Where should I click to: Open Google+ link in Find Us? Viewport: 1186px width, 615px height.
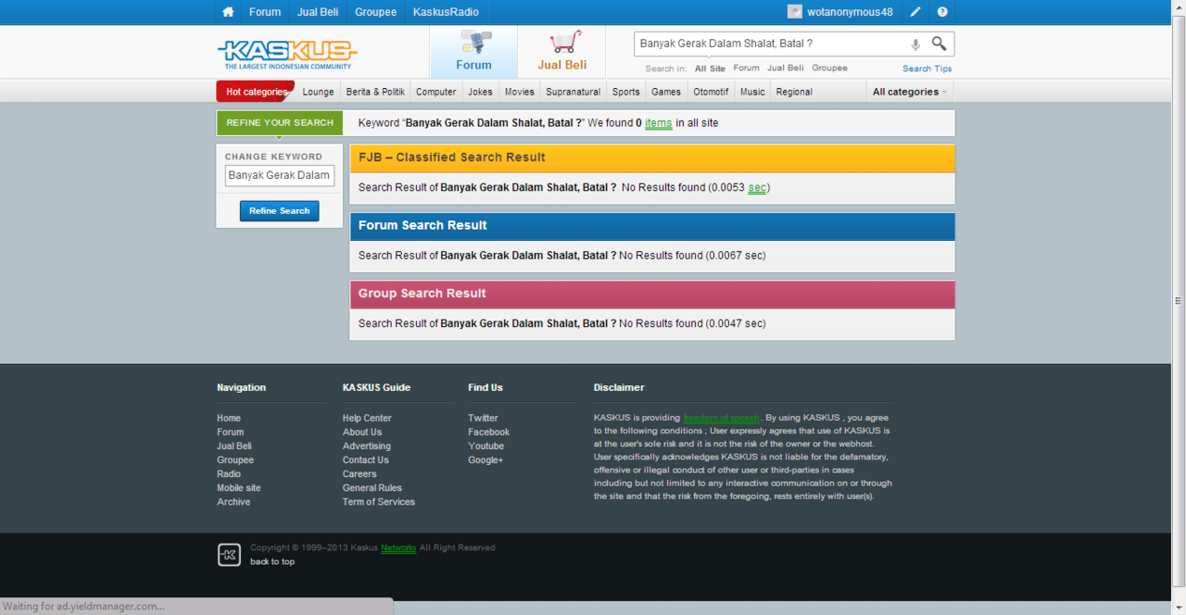pos(486,460)
